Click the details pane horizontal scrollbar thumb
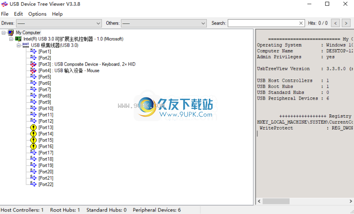 276,201
